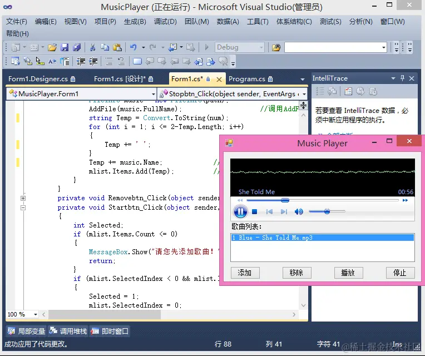Viewport: 425px width, 356px height.
Task: Click the song seek slider thumb
Action: (x=285, y=200)
